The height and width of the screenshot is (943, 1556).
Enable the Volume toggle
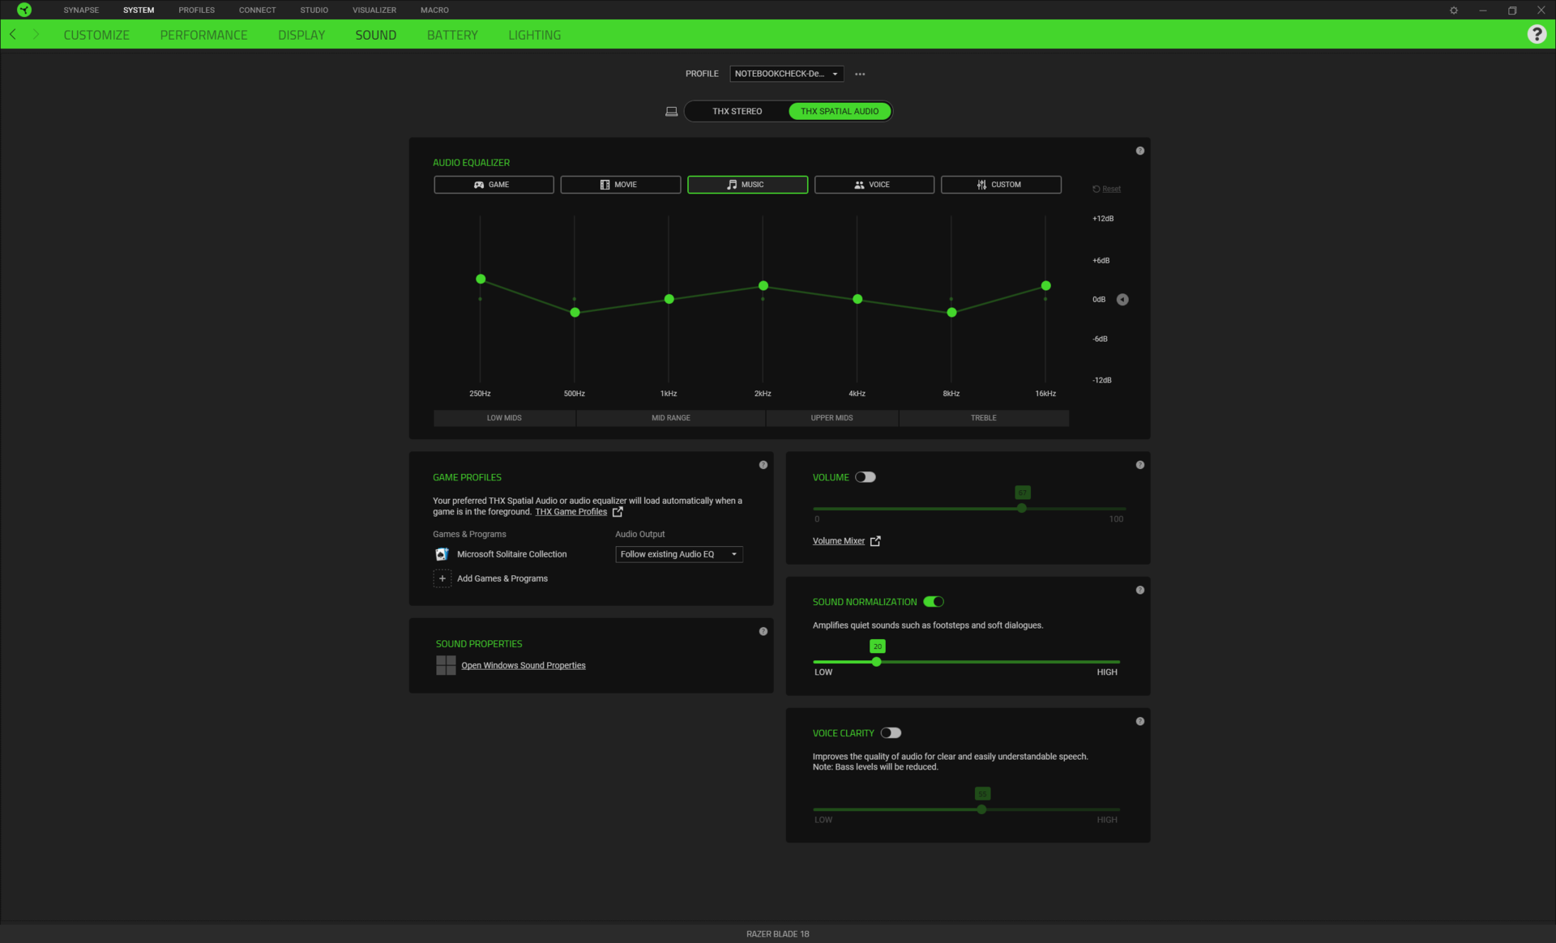pyautogui.click(x=865, y=477)
